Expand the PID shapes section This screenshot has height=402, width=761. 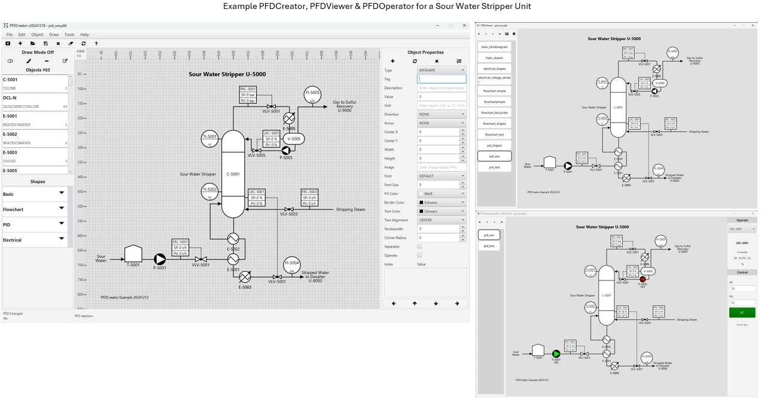point(34,224)
